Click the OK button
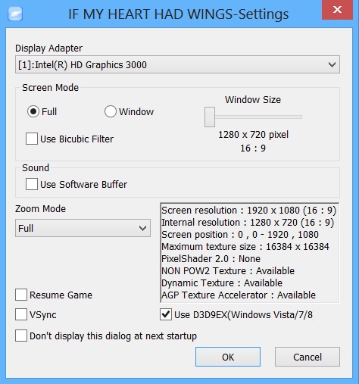This screenshot has width=359, height=384. point(228,357)
